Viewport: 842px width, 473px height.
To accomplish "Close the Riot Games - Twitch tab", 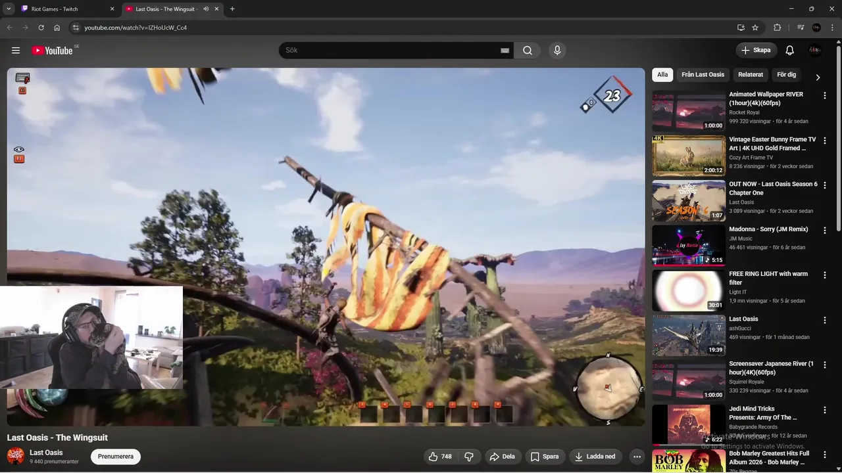I will [112, 9].
